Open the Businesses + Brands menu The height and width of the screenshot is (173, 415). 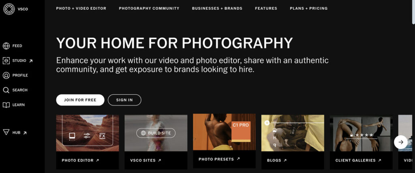pyautogui.click(x=217, y=9)
